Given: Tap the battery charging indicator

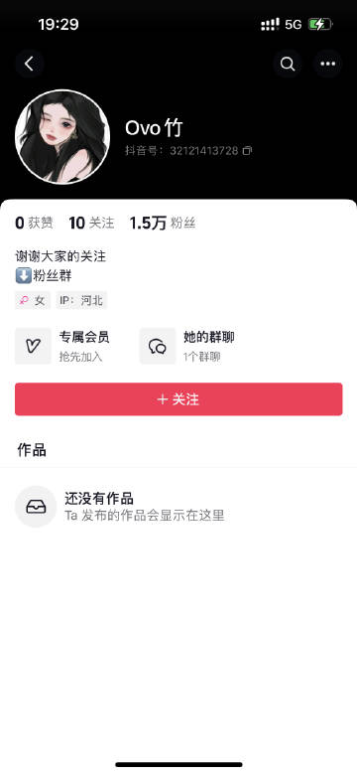Looking at the screenshot, I should [320, 24].
